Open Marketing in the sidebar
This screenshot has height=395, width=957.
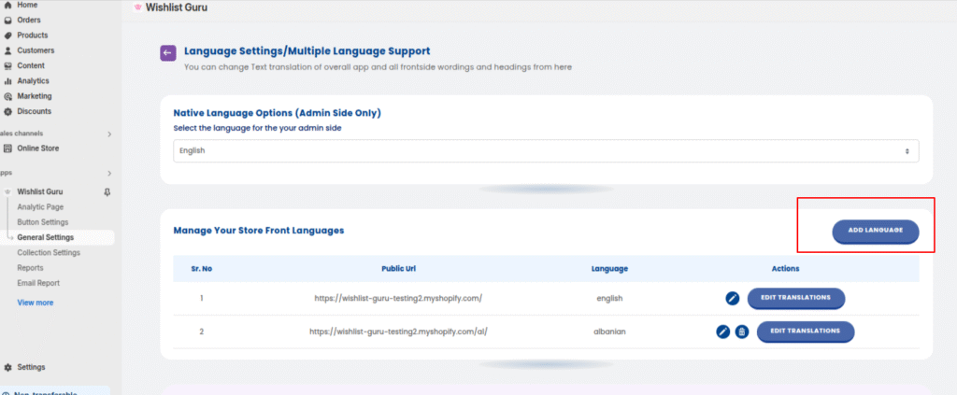pos(35,96)
